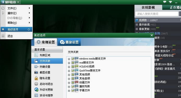181x98 pixels.
Task: Switch to the 在线影视 tab
Action: tap(148, 7)
